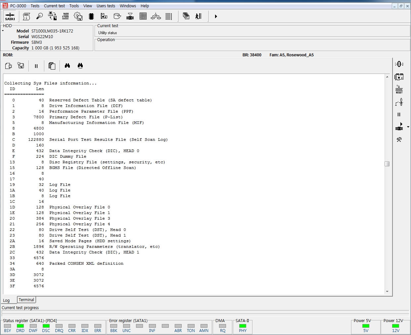Click the PC-to-drive data transfer icon
This screenshot has width=411, height=335.
(x=52, y=16)
